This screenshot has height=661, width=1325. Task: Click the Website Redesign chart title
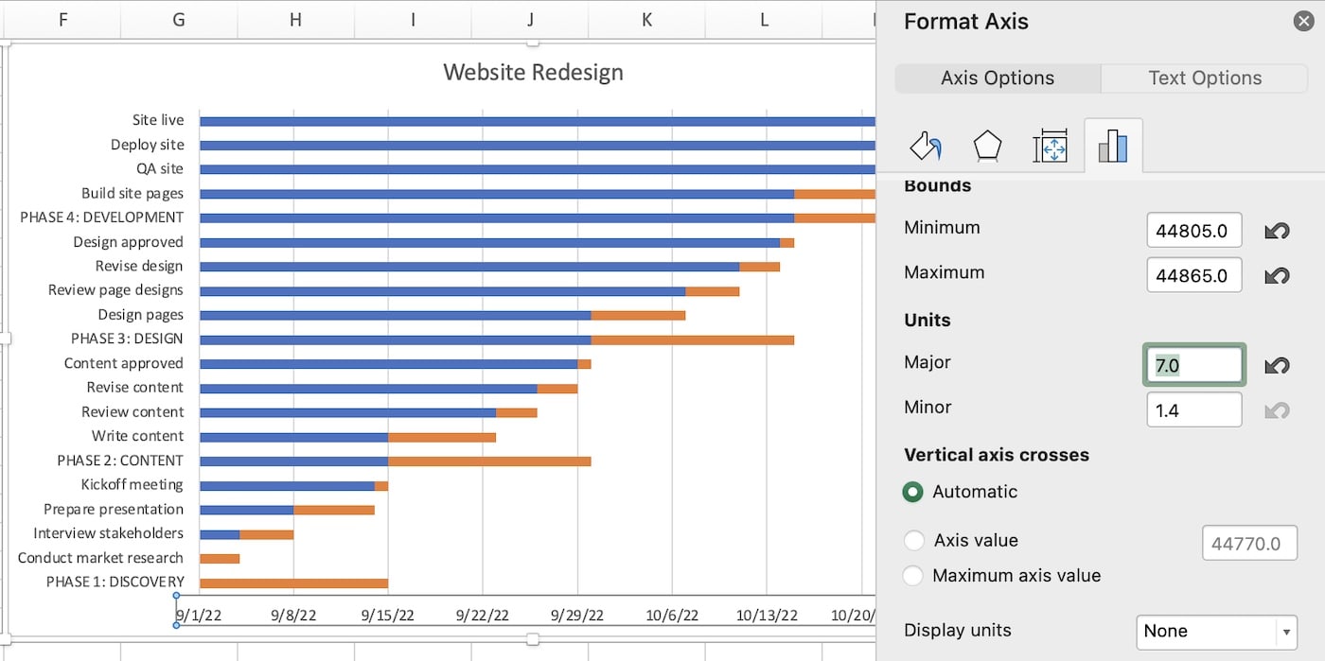pos(533,72)
